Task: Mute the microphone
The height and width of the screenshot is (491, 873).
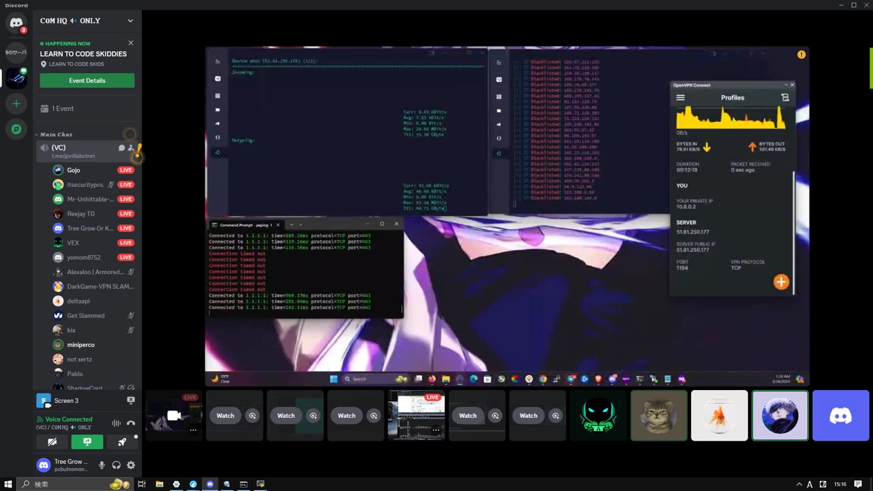Action: [102, 465]
